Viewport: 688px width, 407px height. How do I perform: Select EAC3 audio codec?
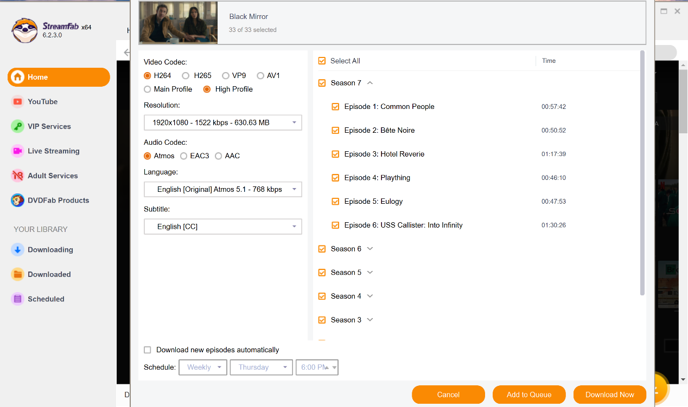pyautogui.click(x=184, y=156)
